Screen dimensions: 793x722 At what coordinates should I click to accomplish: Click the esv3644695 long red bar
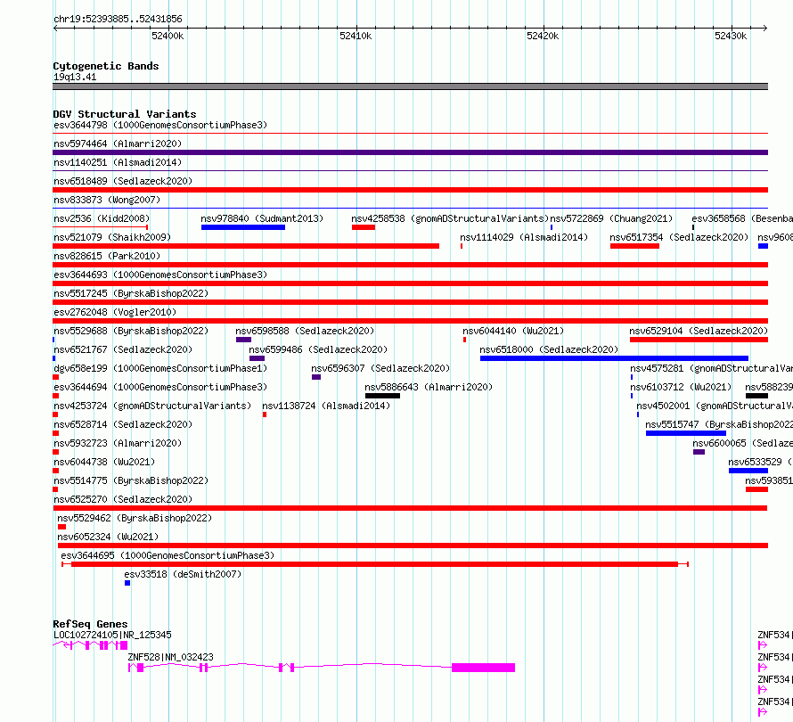coord(374,564)
